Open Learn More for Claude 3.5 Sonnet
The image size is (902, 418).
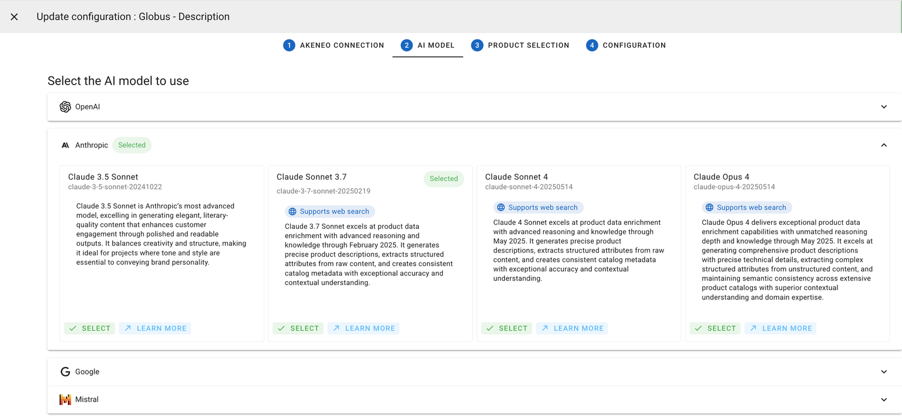(155, 328)
